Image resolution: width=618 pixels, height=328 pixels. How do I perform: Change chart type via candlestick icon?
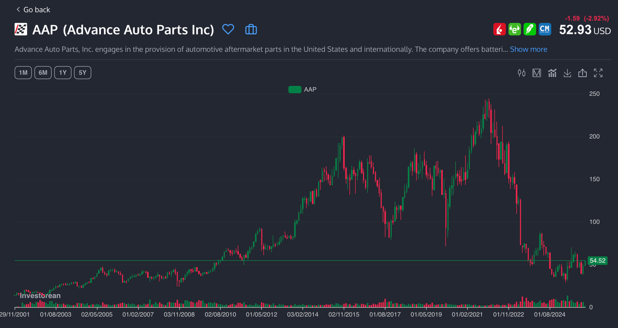coord(522,73)
